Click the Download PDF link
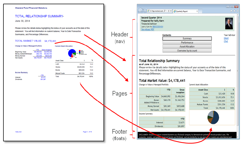The image size is (241, 145). (148, 29)
